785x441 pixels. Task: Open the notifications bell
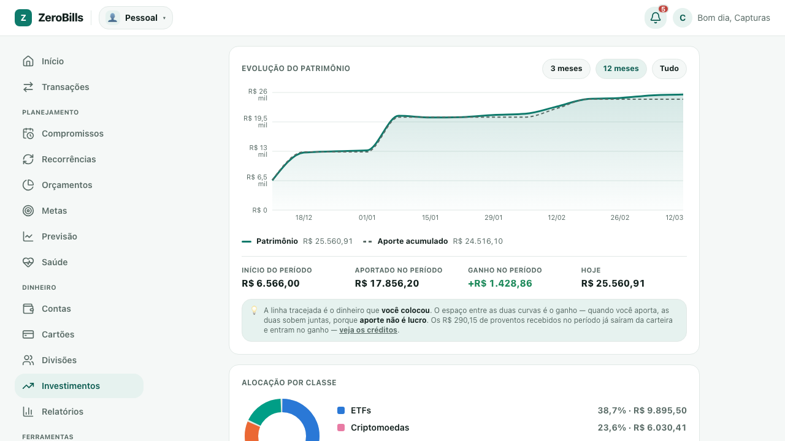pyautogui.click(x=656, y=18)
